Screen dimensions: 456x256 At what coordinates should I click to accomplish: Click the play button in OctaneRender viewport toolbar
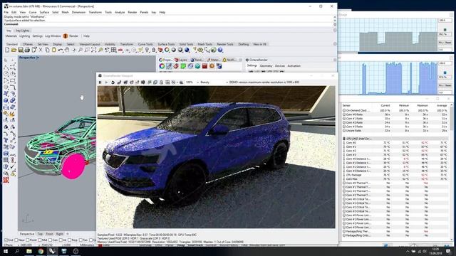(106, 82)
